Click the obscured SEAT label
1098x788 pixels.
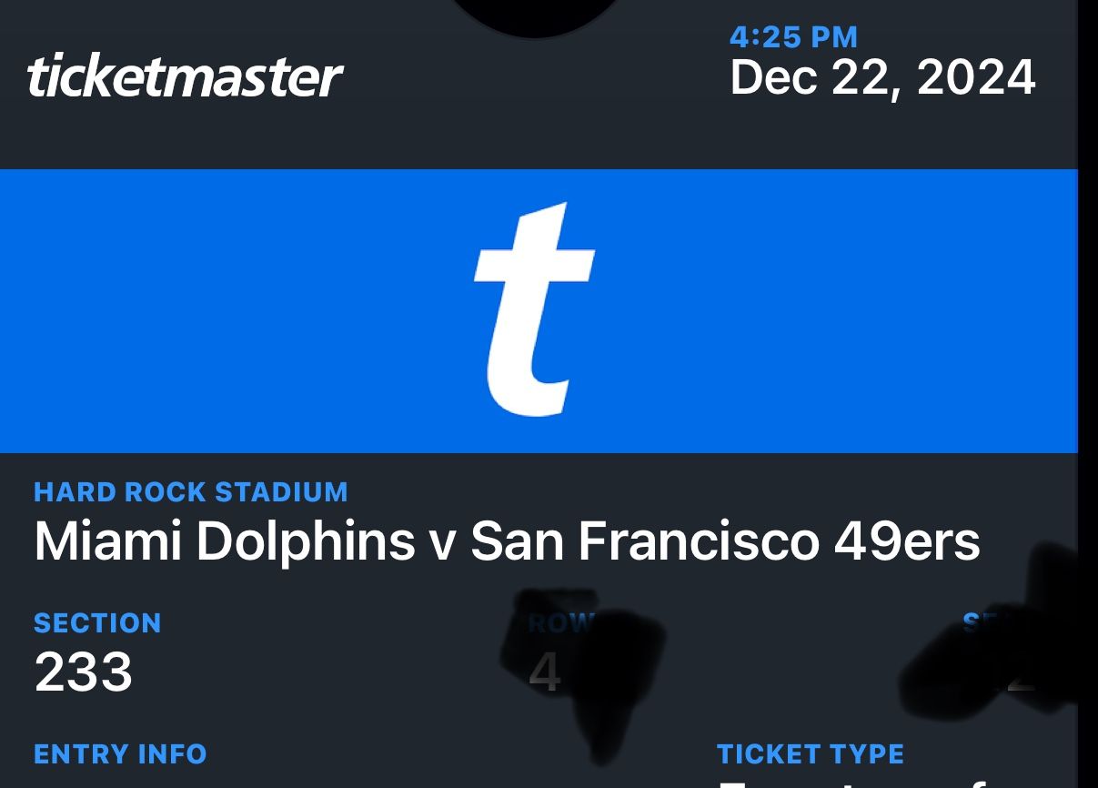pyautogui.click(x=981, y=622)
